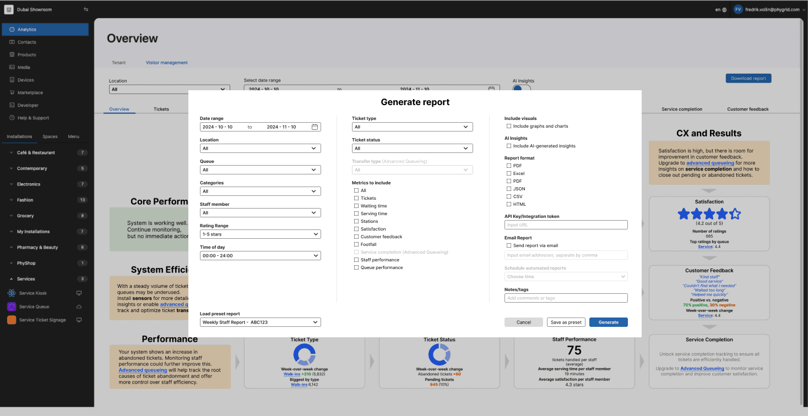Check Include AI-generated insights
The width and height of the screenshot is (808, 416).
[x=509, y=146]
